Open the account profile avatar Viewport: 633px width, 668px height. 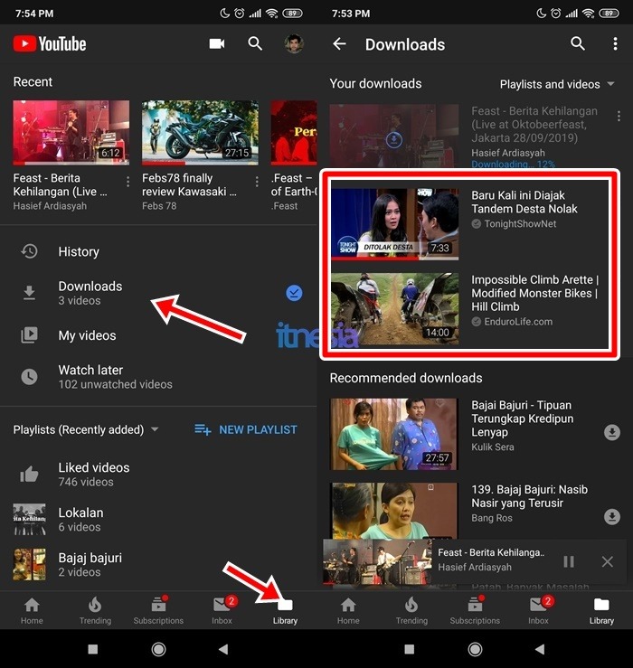(294, 43)
